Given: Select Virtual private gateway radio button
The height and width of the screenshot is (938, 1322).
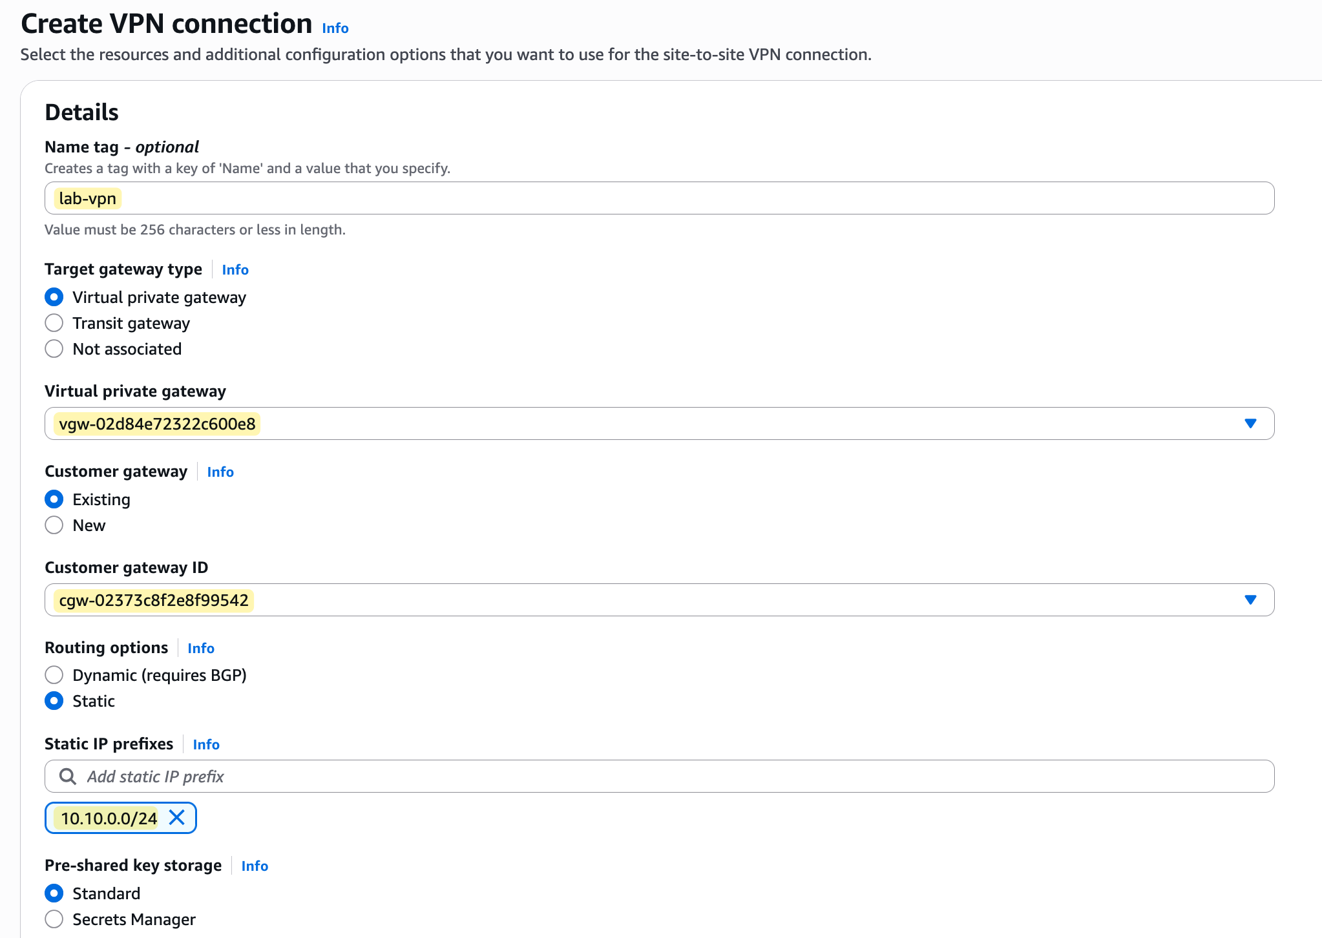Looking at the screenshot, I should pos(54,297).
